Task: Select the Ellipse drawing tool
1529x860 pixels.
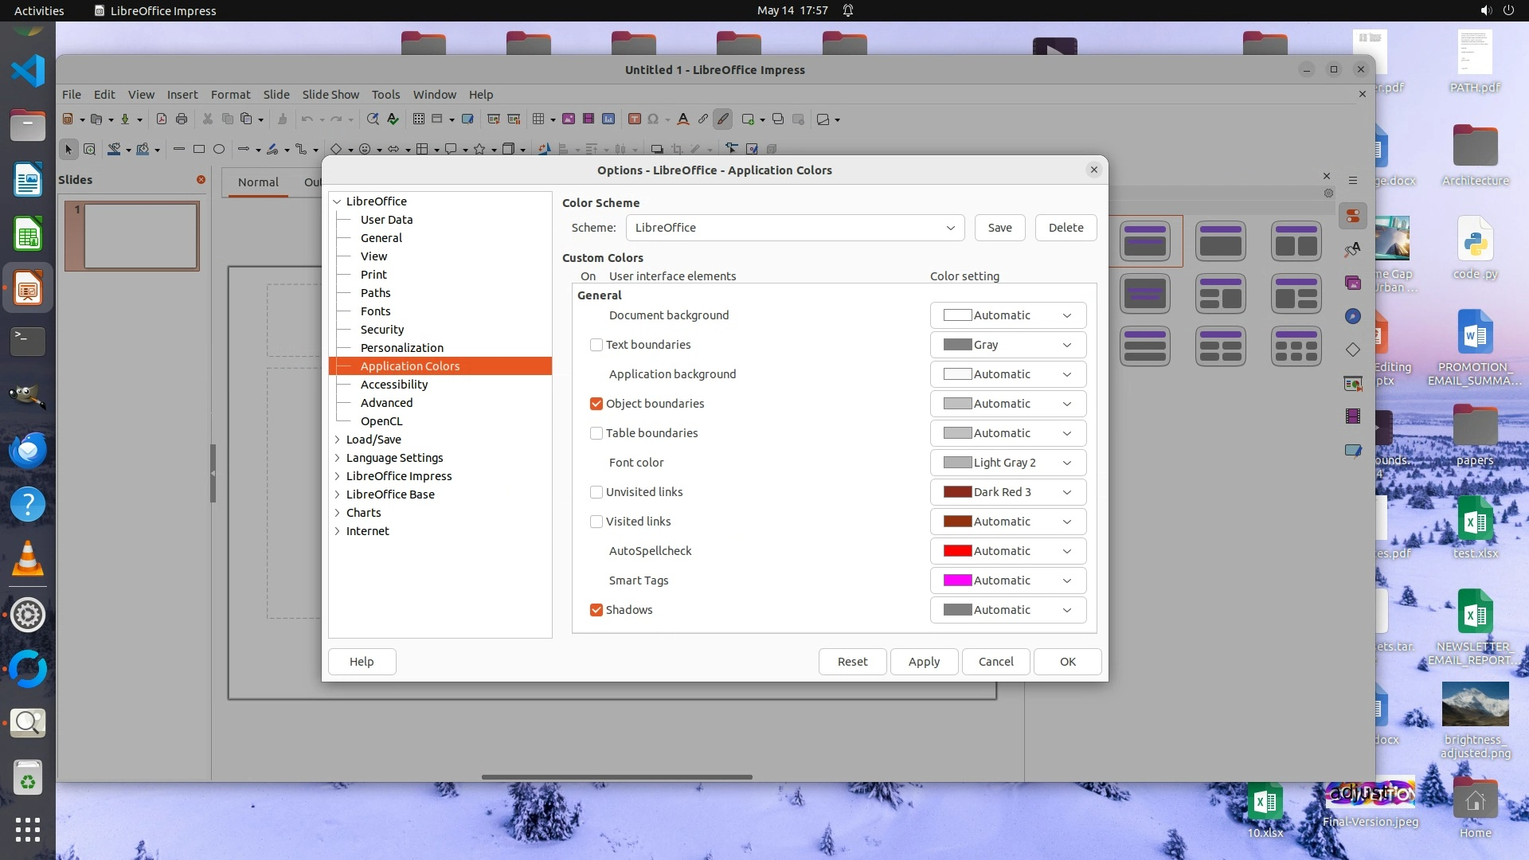Action: [219, 149]
